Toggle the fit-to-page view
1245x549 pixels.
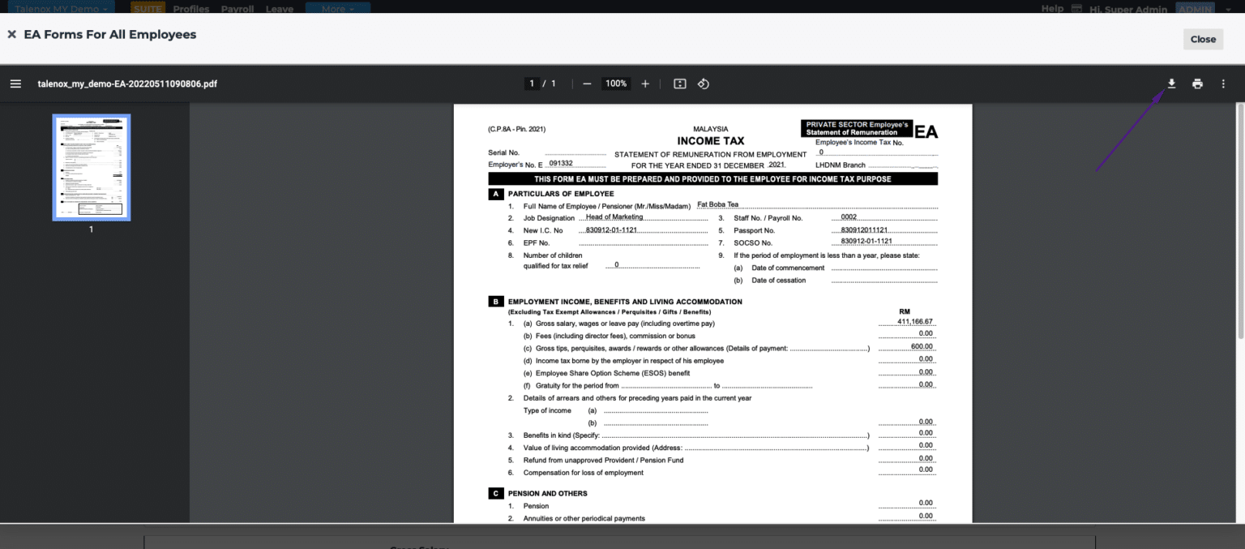click(679, 83)
